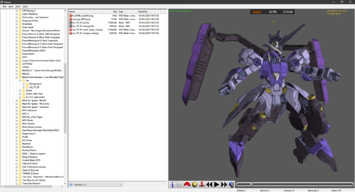Click the Cache folder icon
Image resolution: width=355 pixels, height=192 pixels.
pyautogui.click(x=23, y=90)
